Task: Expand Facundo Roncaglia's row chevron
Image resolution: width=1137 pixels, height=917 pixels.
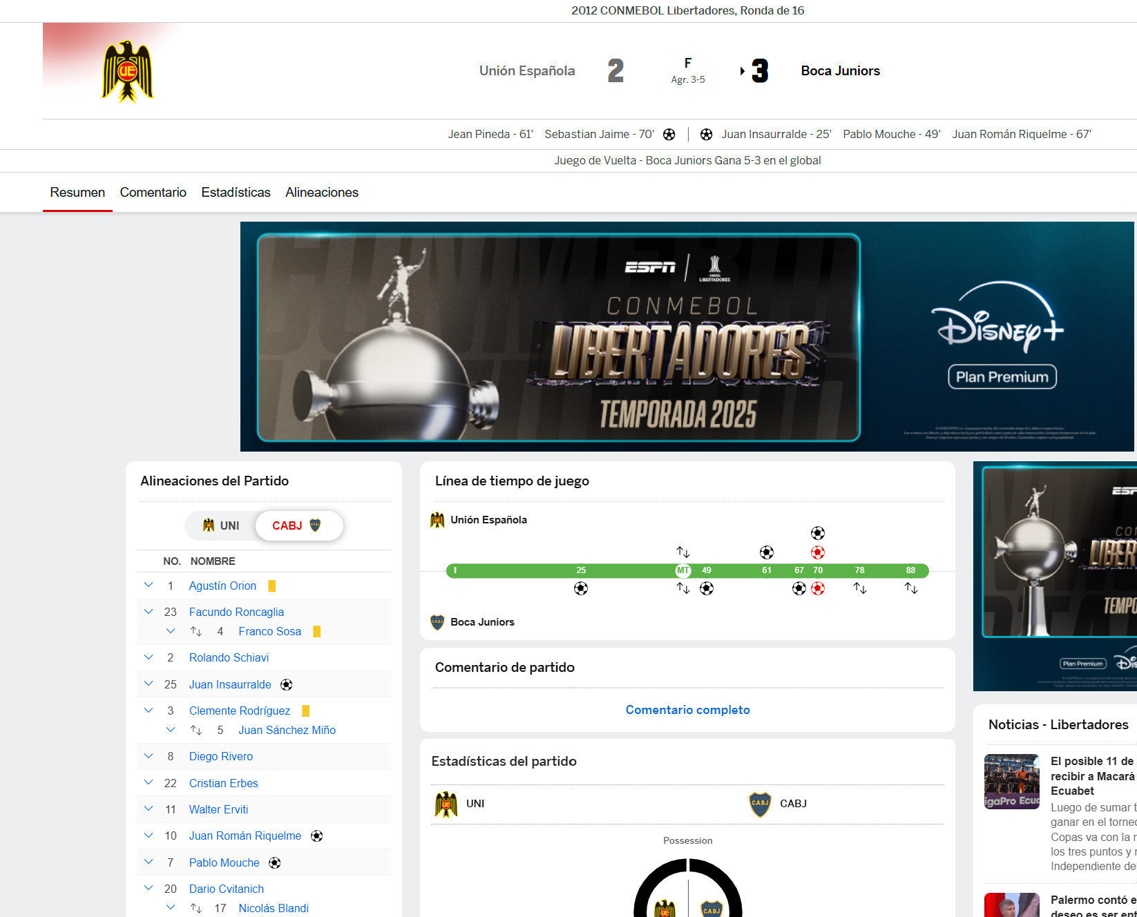Action: pos(149,611)
